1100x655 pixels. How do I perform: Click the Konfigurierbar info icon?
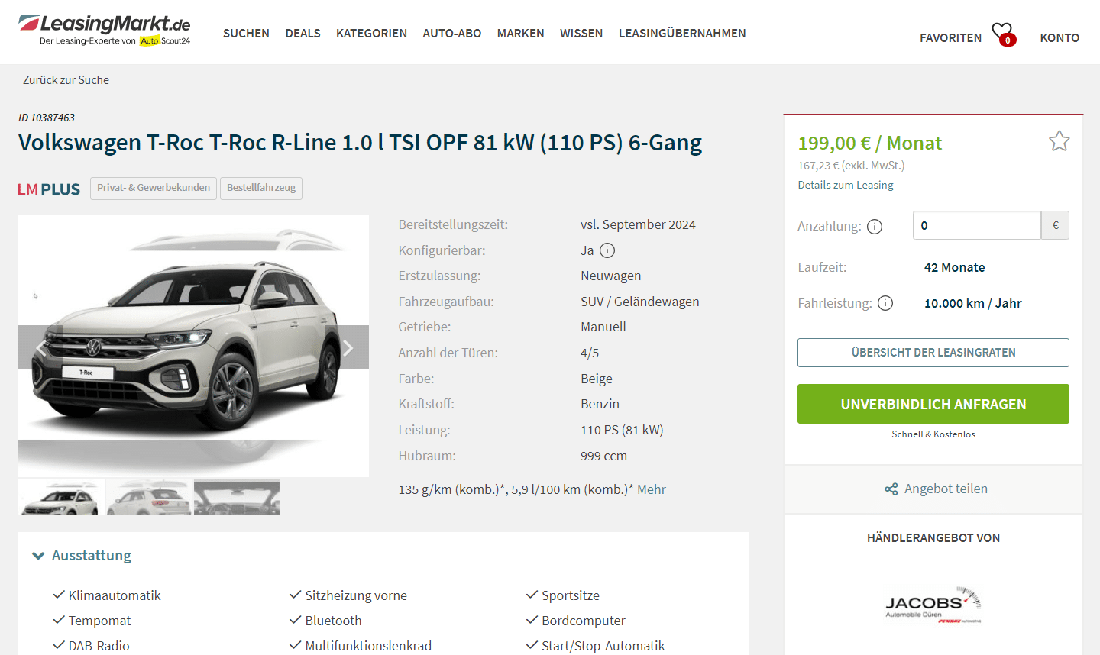(607, 250)
